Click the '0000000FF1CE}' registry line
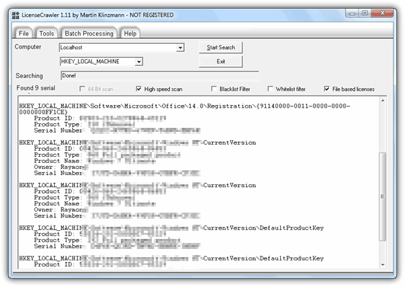The width and height of the screenshot is (405, 286). tap(43, 112)
